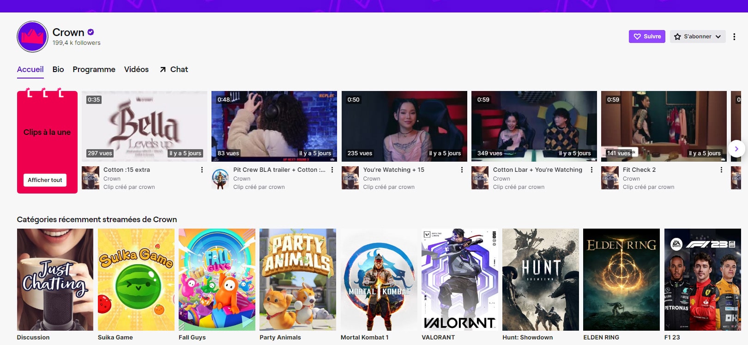Click 'Clip créé par crown' under Pit Crew BLA
Image resolution: width=748 pixels, height=345 pixels.
259,187
